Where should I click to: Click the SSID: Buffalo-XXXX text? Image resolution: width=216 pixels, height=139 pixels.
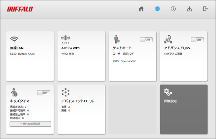tap(22, 54)
